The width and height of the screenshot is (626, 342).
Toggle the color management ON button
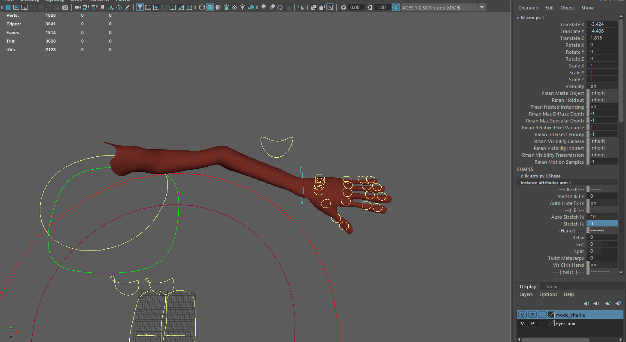point(395,7)
